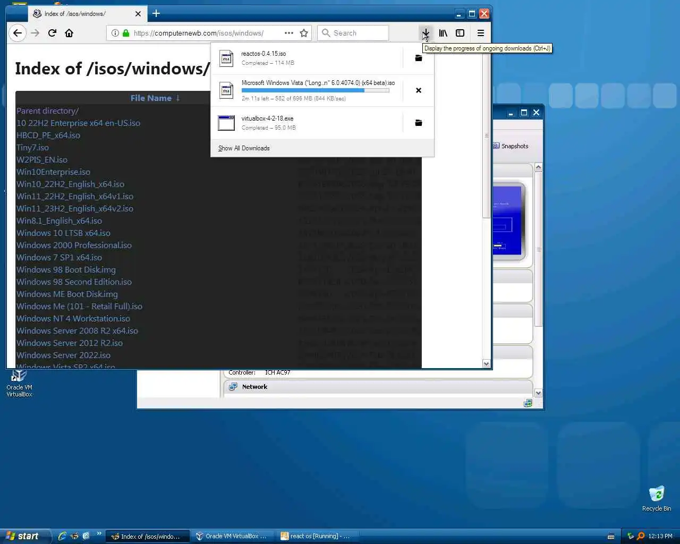Viewport: 680px width, 544px height.
Task: Open Oracle VM VirtualBox desktop shortcut
Action: (x=19, y=382)
